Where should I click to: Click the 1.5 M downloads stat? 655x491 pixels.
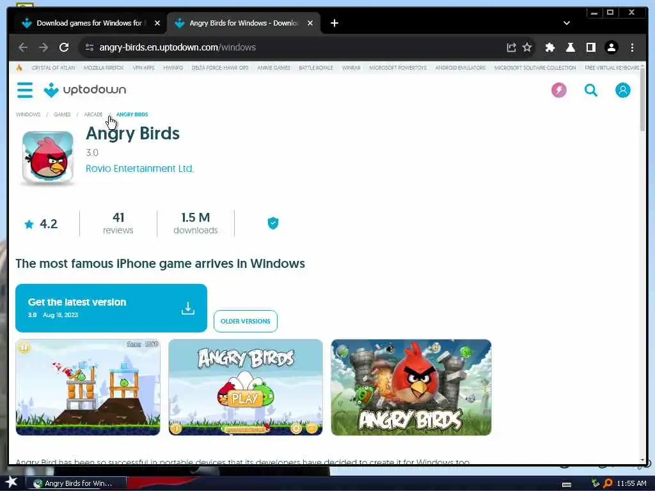point(196,223)
